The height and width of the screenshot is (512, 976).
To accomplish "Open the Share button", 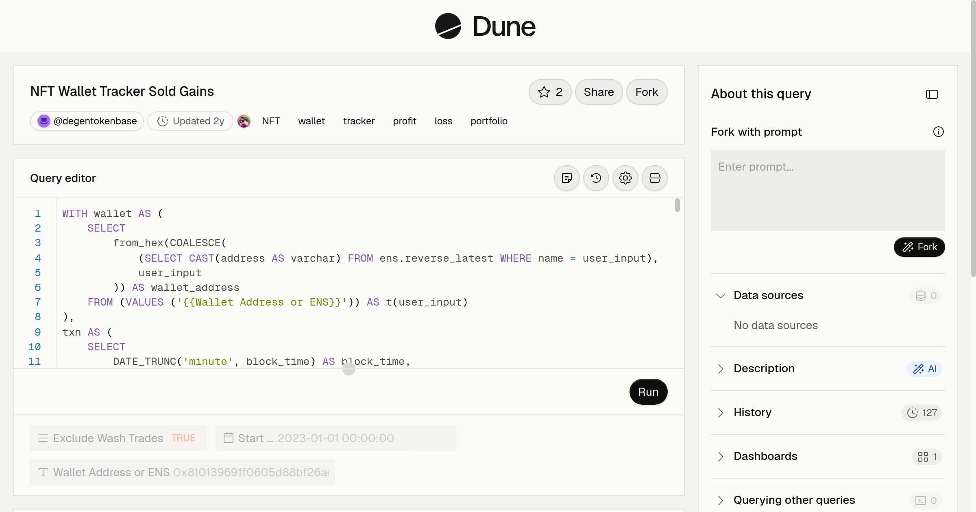I will point(599,92).
